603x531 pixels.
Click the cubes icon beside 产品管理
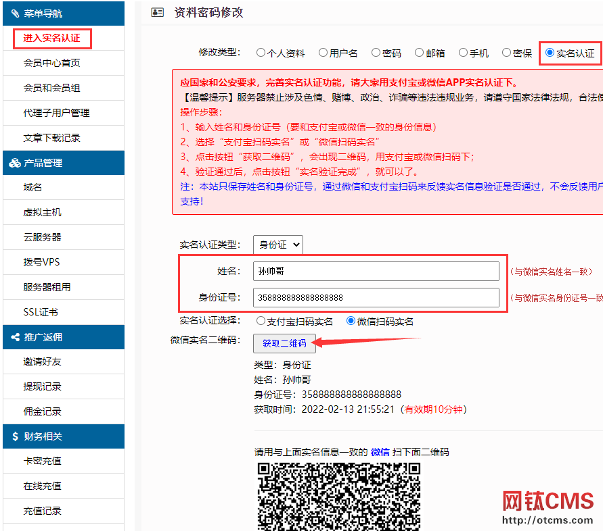point(15,163)
